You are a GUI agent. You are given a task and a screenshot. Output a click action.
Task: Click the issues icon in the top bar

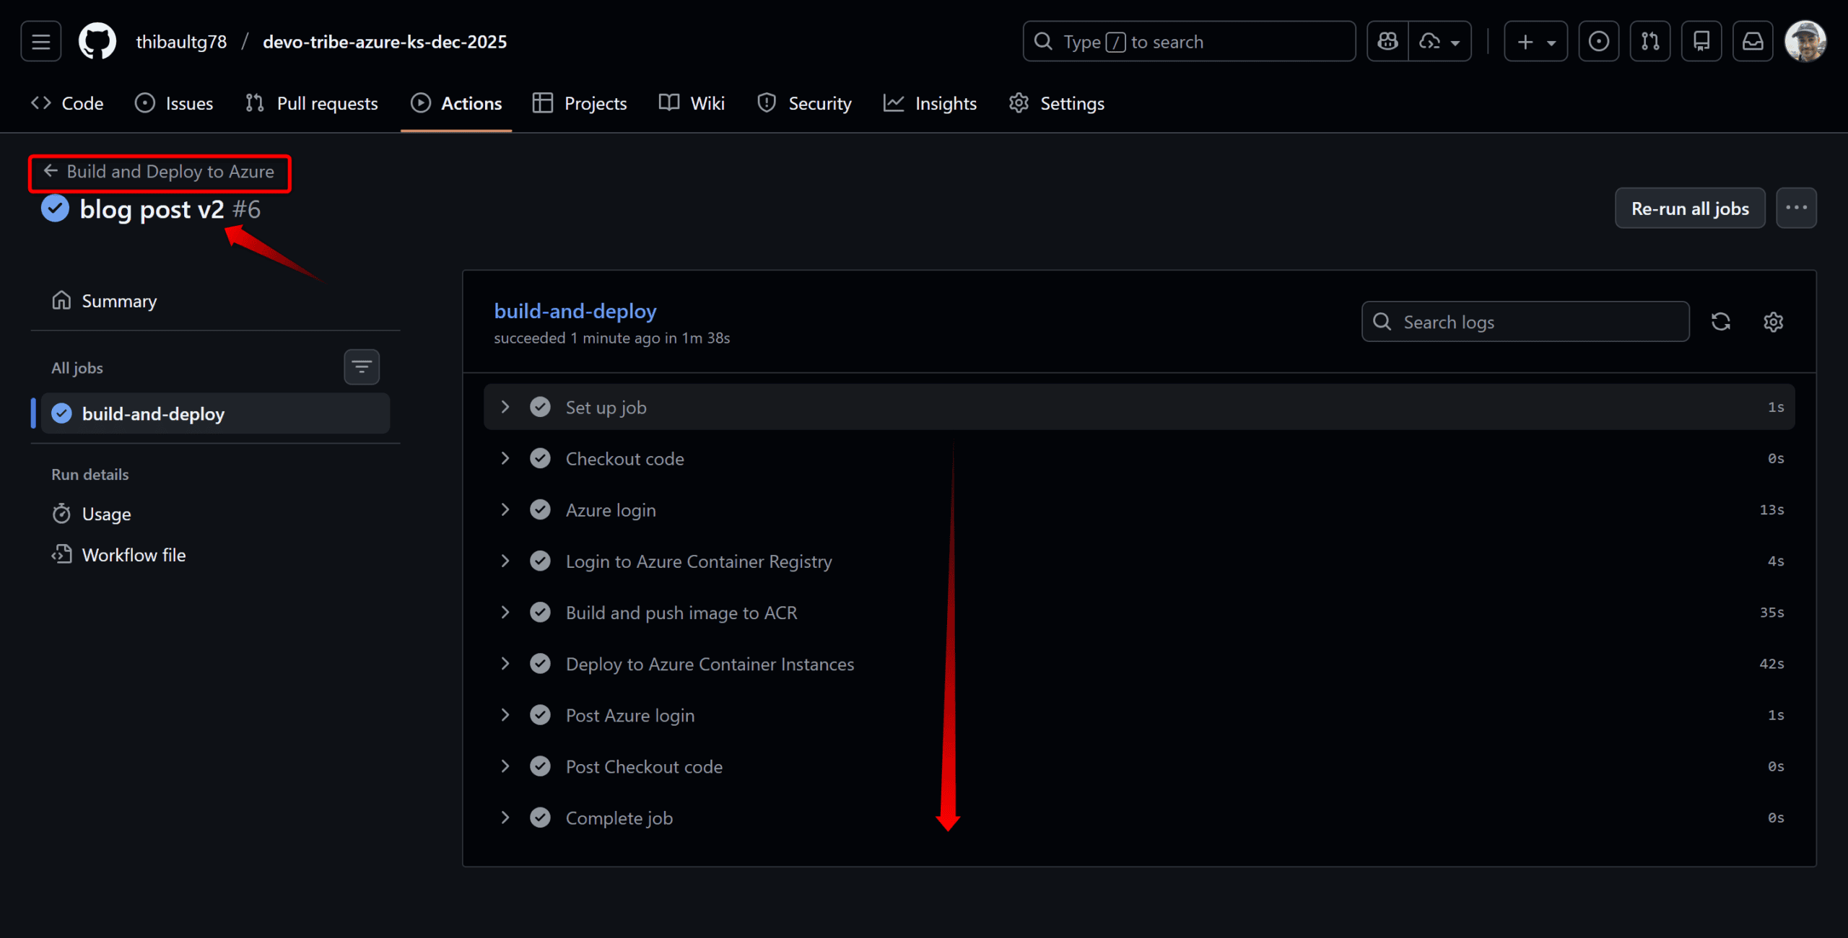pos(1599,42)
